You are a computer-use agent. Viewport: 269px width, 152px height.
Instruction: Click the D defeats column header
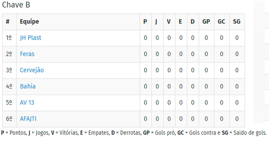coord(193,21)
